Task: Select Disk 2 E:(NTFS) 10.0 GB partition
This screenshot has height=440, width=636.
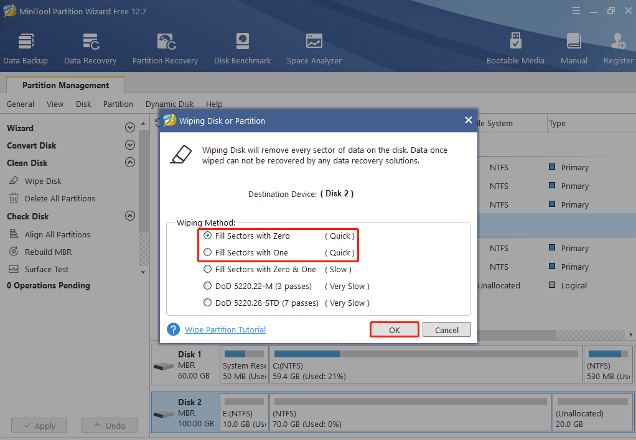Action: point(244,412)
